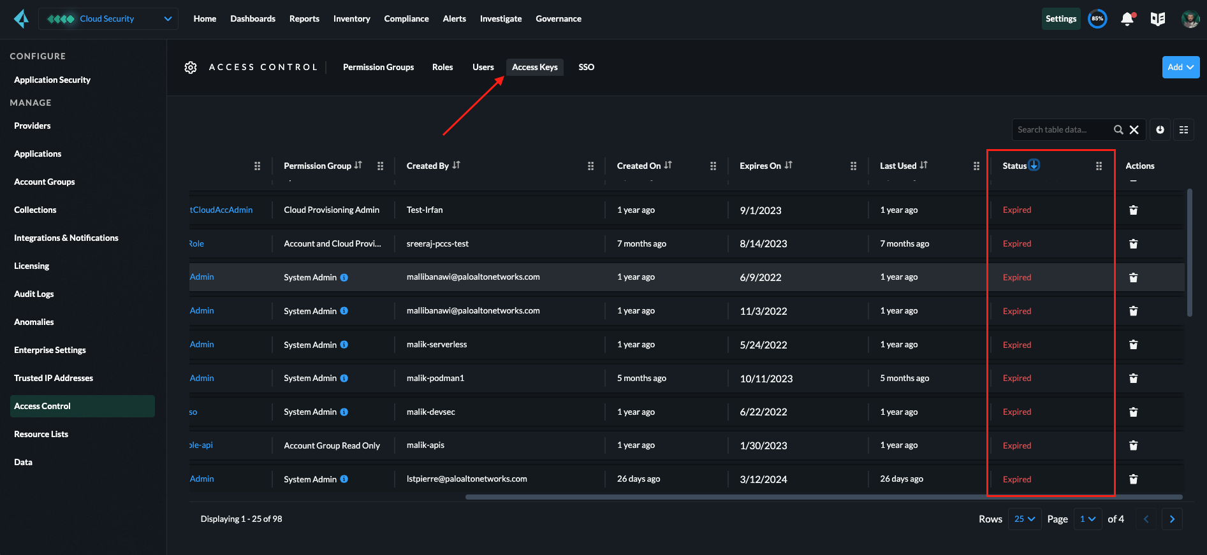Click the user profile avatar

click(1190, 18)
